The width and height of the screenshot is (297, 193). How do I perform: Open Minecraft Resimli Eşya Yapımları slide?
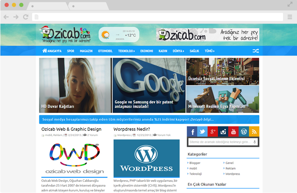pos(223,99)
